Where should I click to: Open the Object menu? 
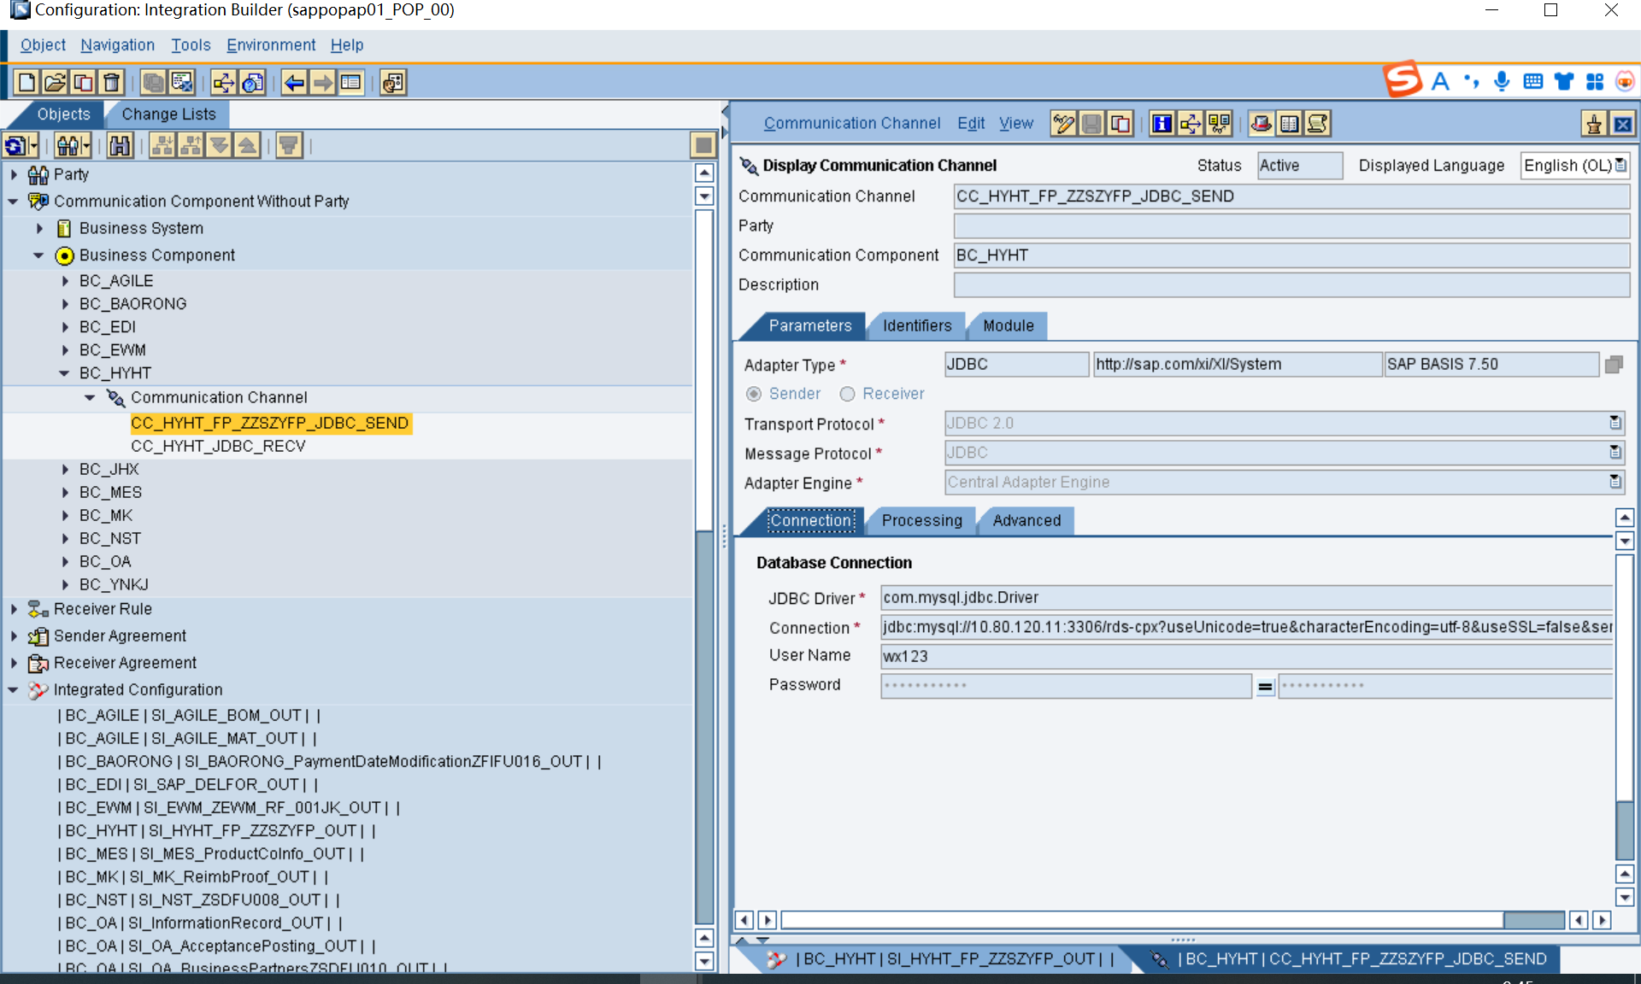43,44
